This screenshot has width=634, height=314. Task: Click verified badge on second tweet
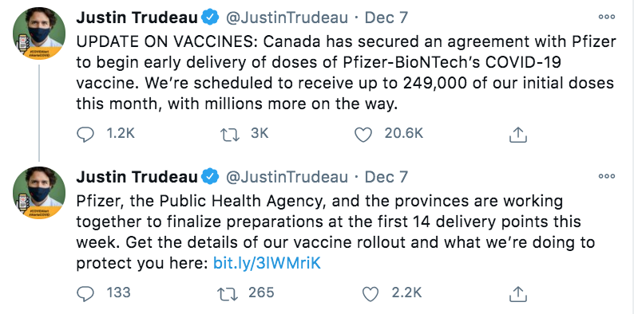coord(210,176)
